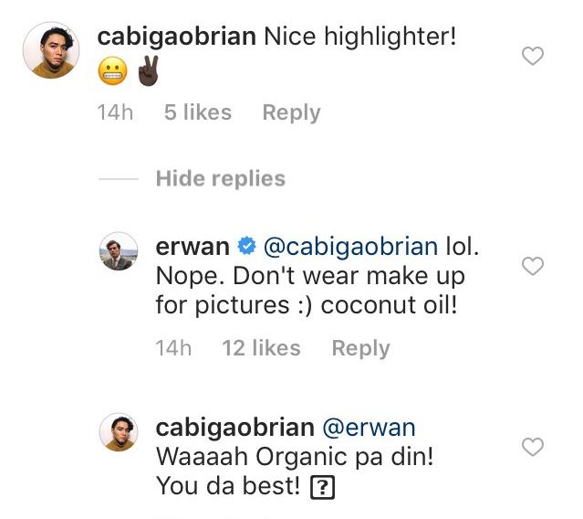The height and width of the screenshot is (519, 583).
Task: Tap the @erwan mention in bottom reply
Action: point(369,428)
